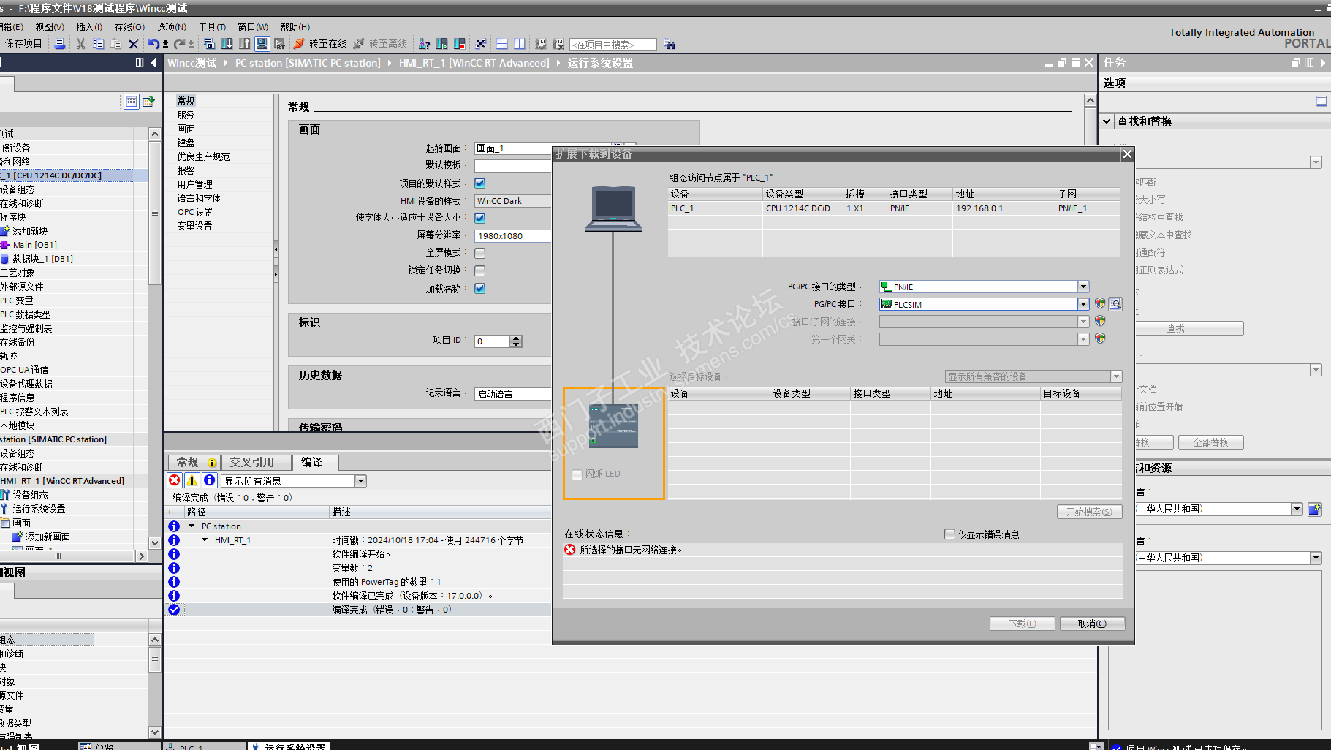Open the 显示所有消息 filter dropdown
Screen dimensions: 1331x750
[x=360, y=481]
